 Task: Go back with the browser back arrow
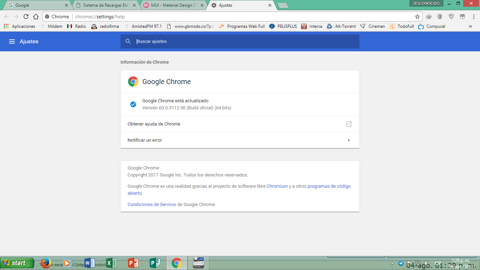tap(6, 17)
